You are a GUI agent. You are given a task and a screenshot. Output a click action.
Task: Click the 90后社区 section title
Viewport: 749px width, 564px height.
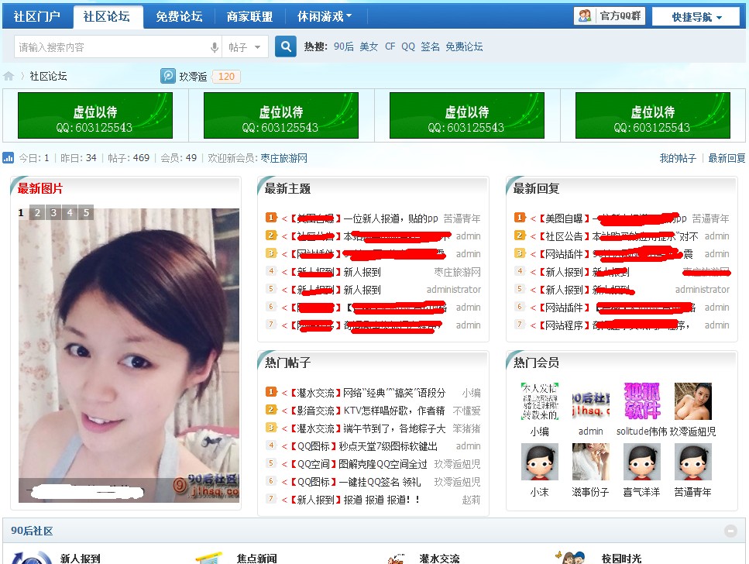click(32, 531)
